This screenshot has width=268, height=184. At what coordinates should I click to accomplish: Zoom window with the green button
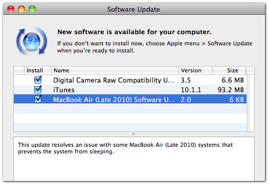tap(32, 9)
